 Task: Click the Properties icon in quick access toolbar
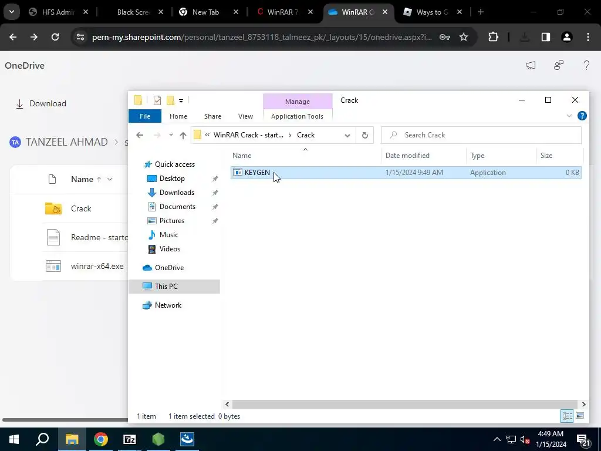click(x=157, y=100)
